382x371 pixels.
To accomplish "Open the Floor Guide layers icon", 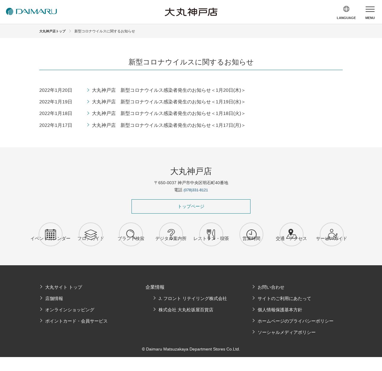I will click(91, 234).
